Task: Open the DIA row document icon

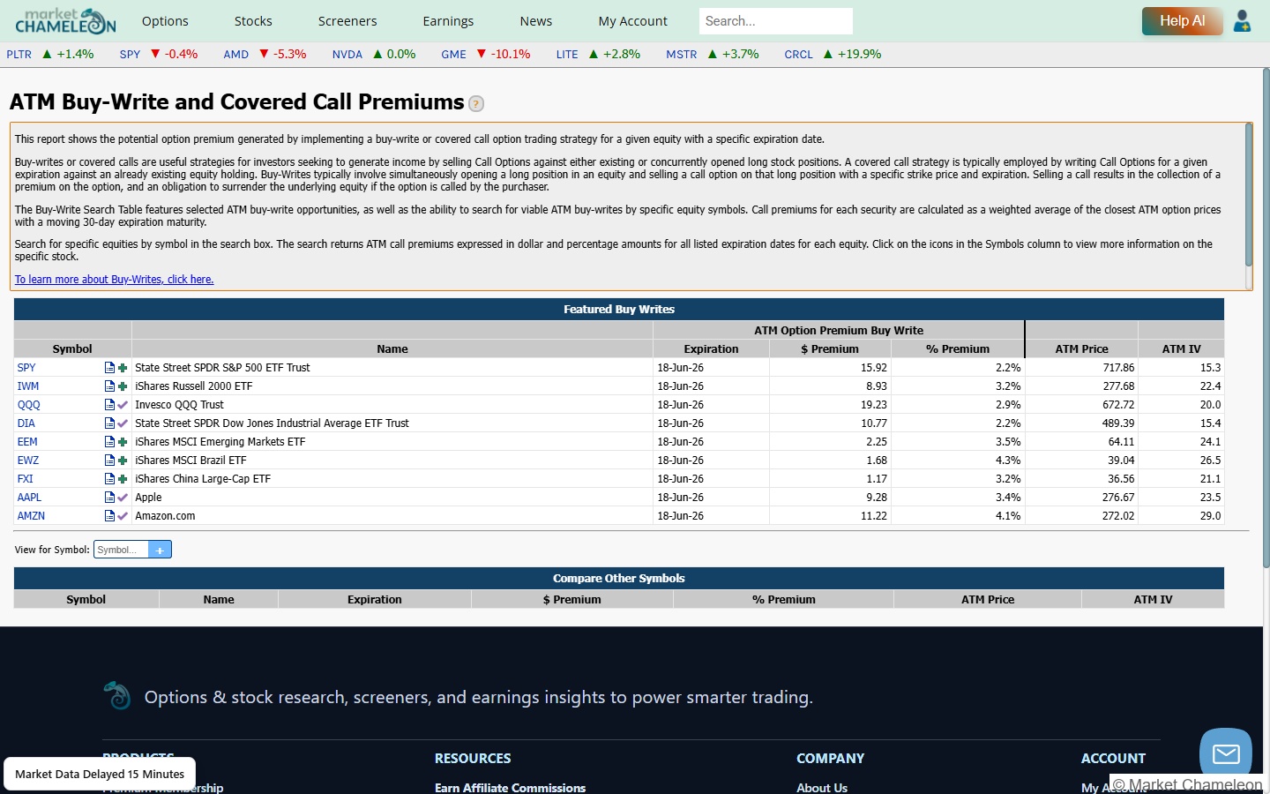Action: coord(109,423)
